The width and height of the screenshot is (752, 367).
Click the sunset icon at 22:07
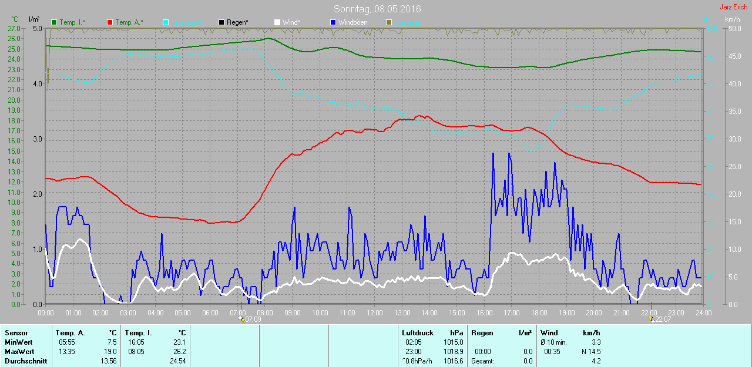(650, 319)
